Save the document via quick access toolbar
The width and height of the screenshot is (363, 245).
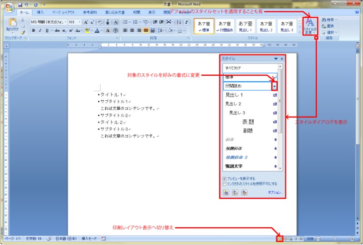tap(20, 5)
